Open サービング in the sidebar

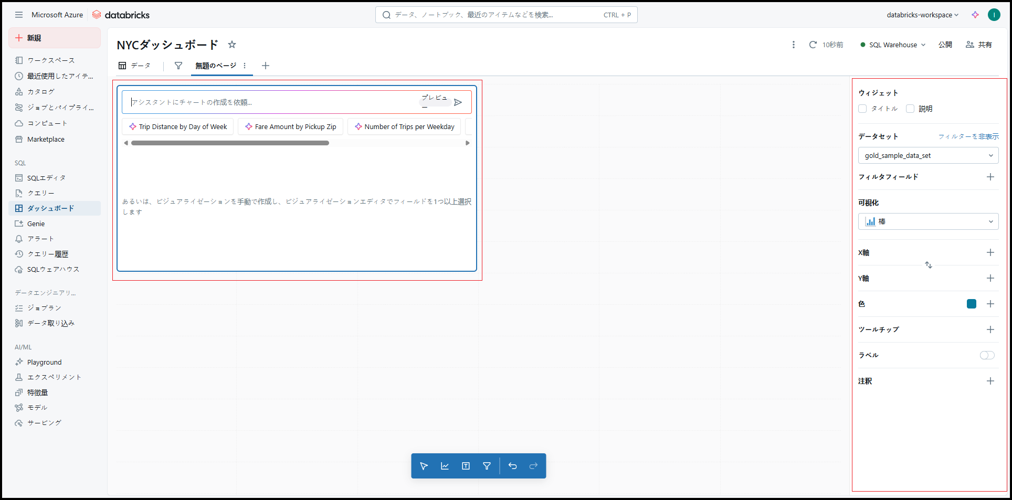point(55,423)
